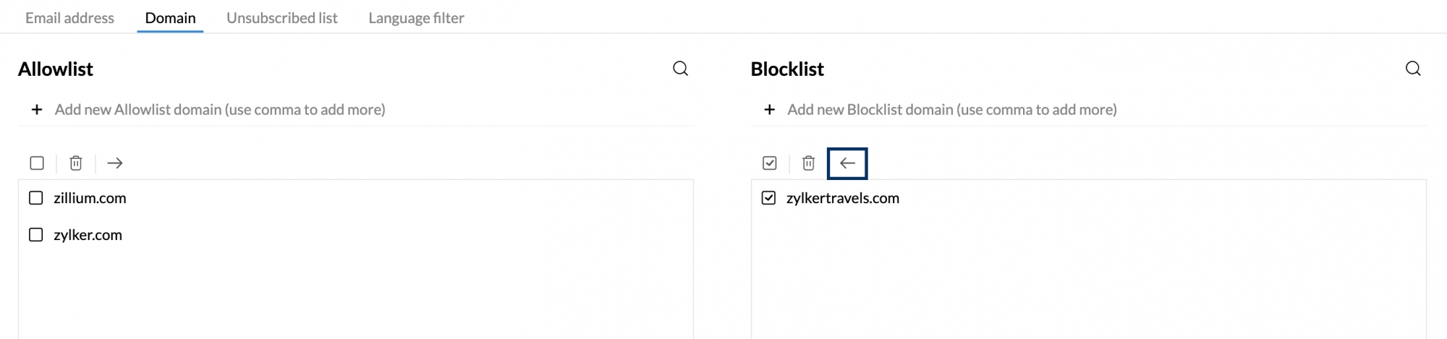
Task: Check the zillium.com checkbox
Action: 36,198
